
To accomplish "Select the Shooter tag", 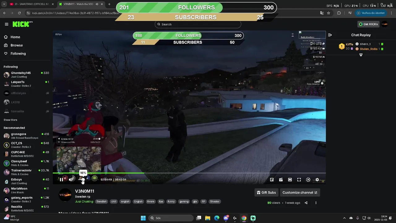I will pos(215,202).
